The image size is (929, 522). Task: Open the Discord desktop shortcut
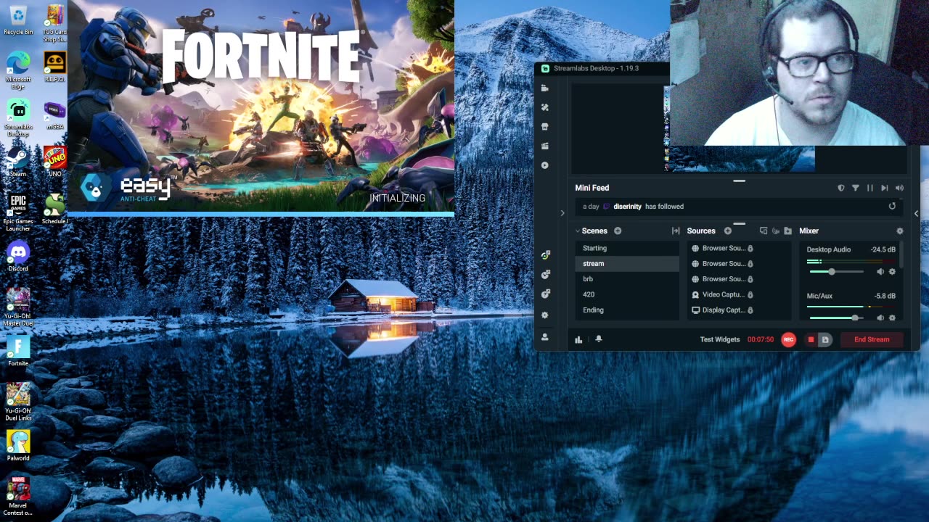[18, 257]
